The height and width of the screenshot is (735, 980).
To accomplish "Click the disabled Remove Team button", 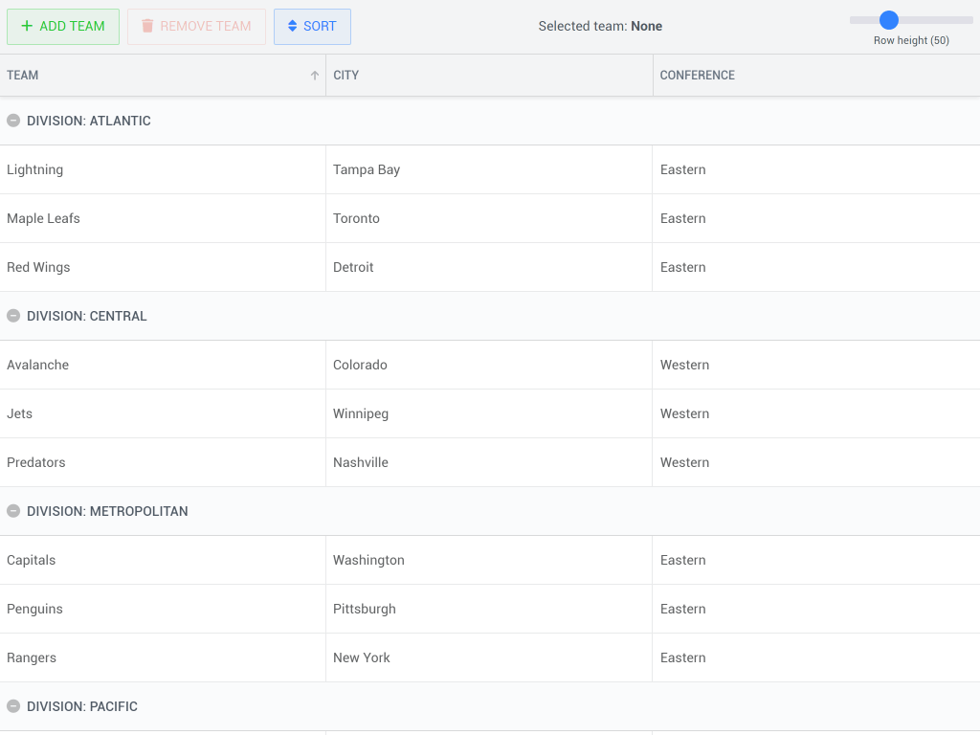I will pos(196,26).
